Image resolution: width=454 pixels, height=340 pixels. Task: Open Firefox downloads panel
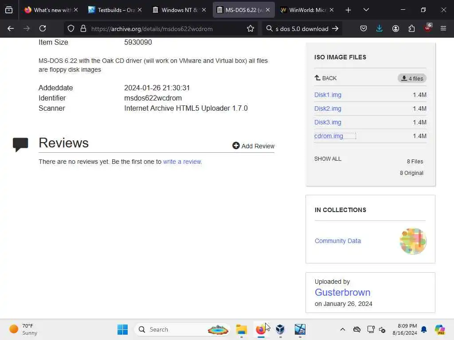coord(380,29)
